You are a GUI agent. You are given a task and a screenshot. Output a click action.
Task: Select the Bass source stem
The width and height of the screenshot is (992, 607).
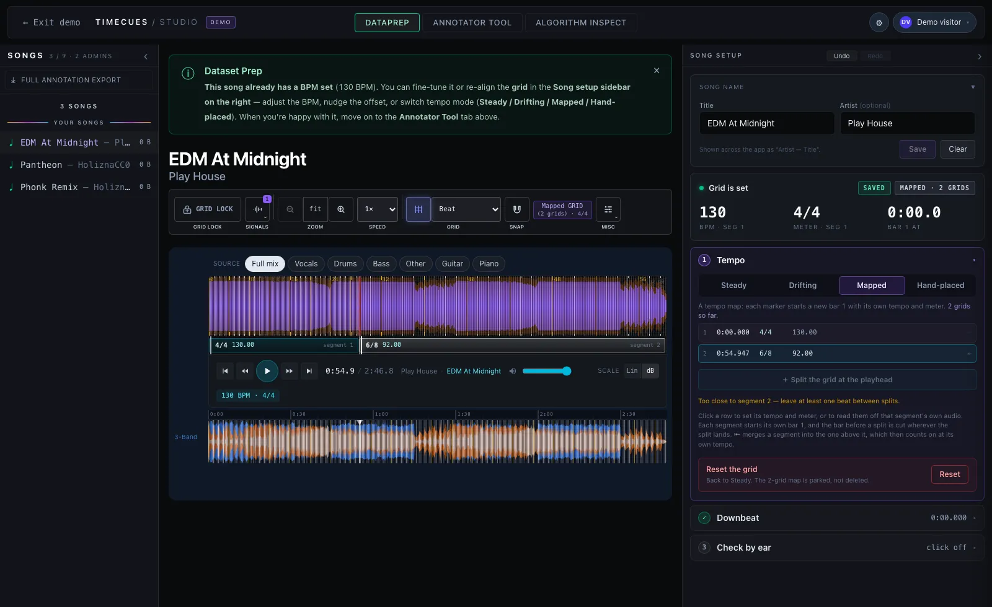point(381,264)
